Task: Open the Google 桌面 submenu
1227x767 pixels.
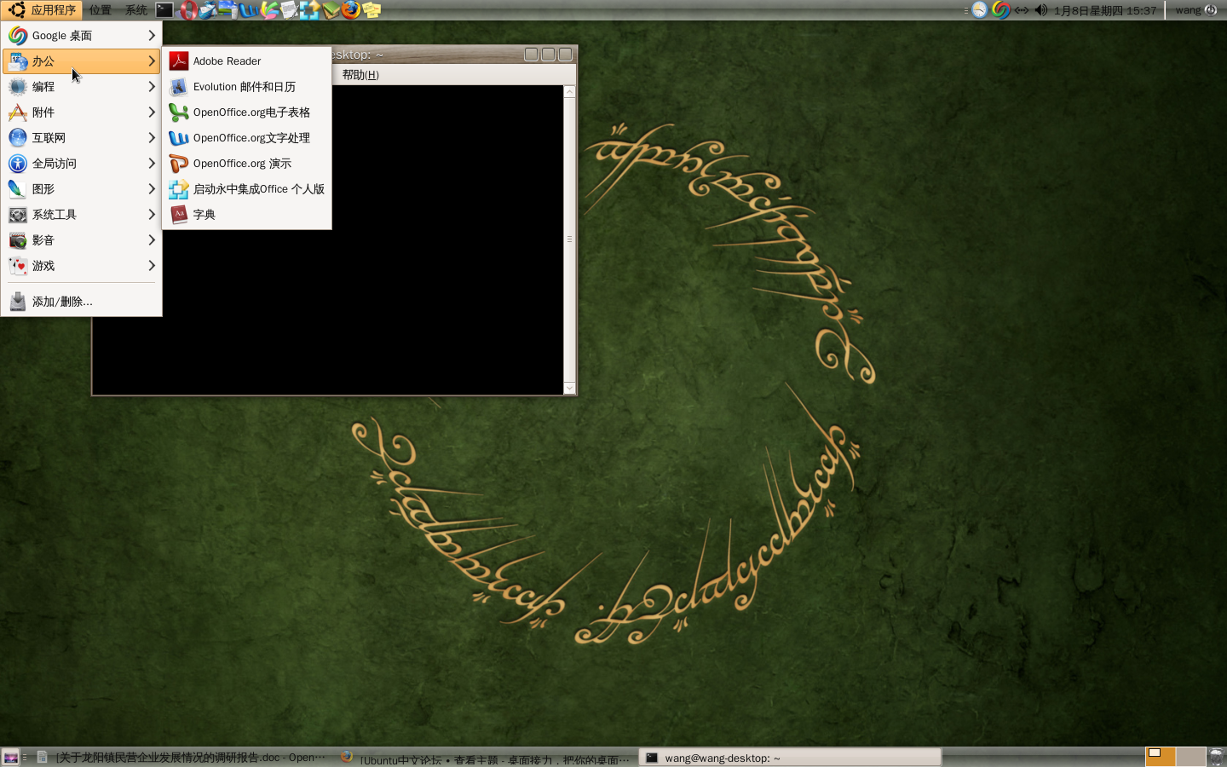Action: [82, 36]
